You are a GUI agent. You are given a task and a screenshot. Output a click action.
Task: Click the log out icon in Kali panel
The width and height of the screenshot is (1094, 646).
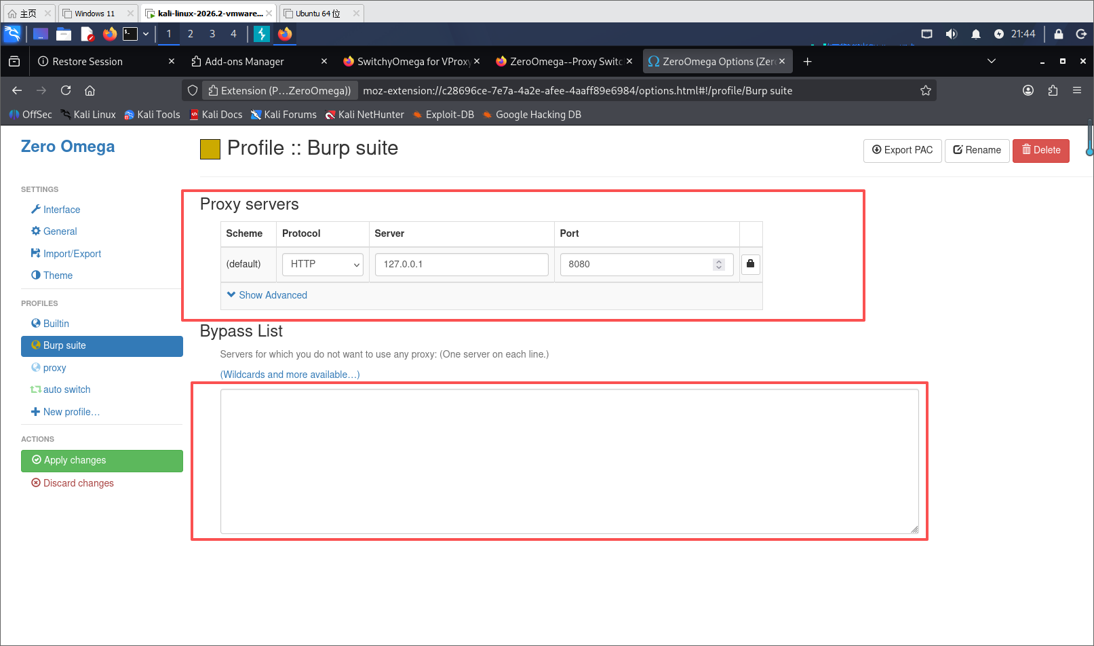tap(1081, 34)
